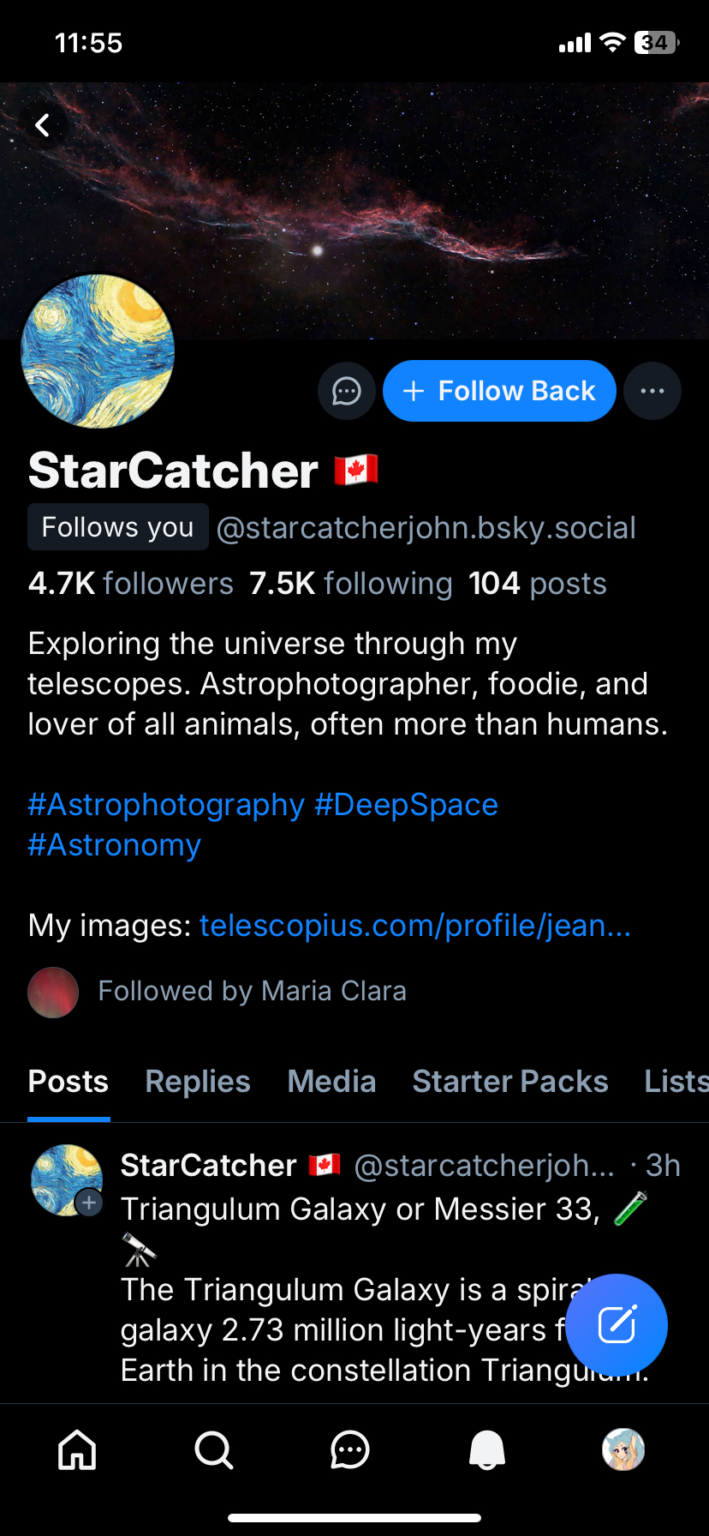
Task: Open the Search icon in bottom bar
Action: point(213,1450)
